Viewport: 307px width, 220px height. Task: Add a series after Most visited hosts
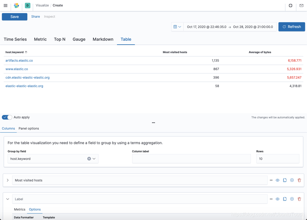pyautogui.click(x=292, y=180)
